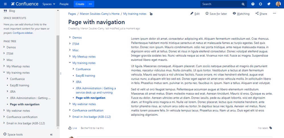Click the page restrictions lock icon
This screenshot has height=138, width=284.
coord(151,14)
